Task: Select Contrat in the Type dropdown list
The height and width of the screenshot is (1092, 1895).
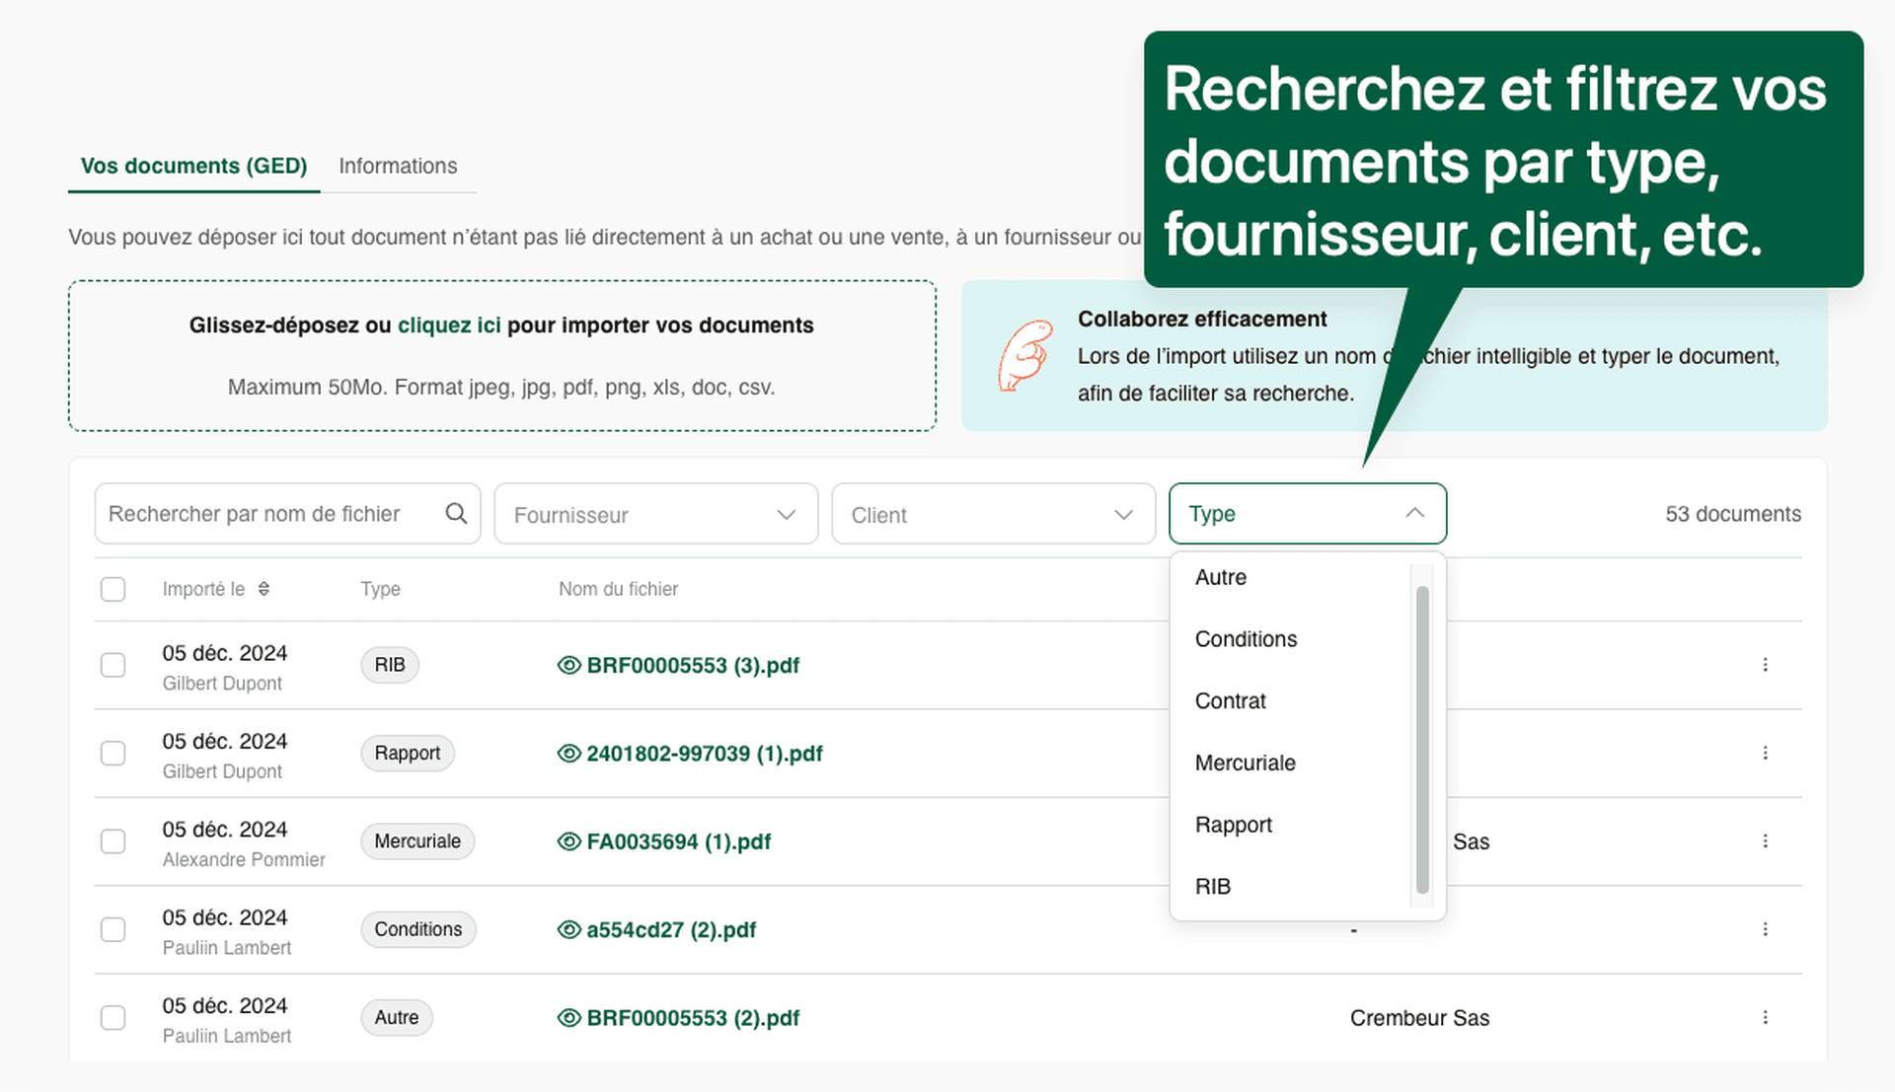Action: coord(1230,700)
